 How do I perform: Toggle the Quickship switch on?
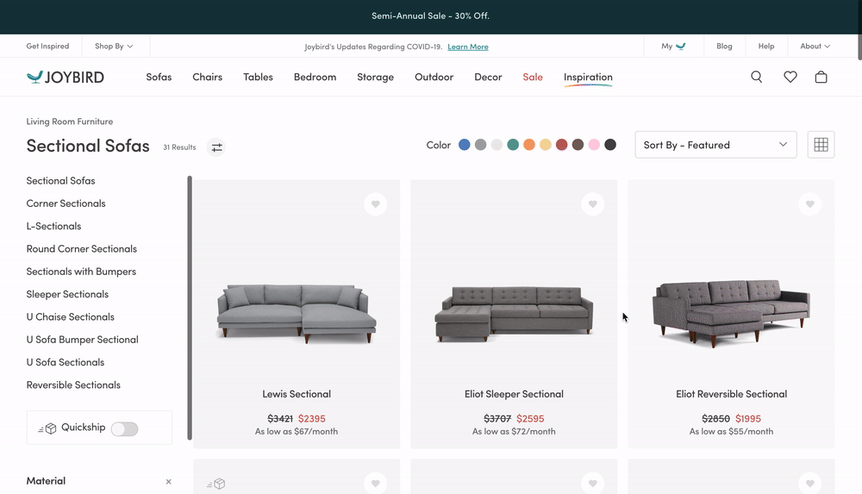point(124,429)
